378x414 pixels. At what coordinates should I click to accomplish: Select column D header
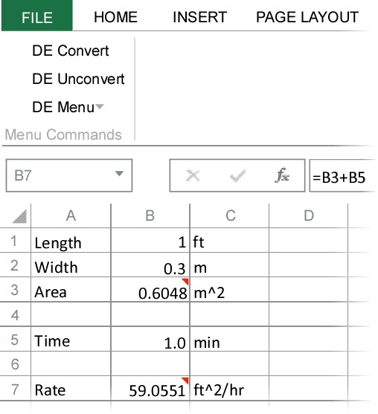(x=309, y=216)
